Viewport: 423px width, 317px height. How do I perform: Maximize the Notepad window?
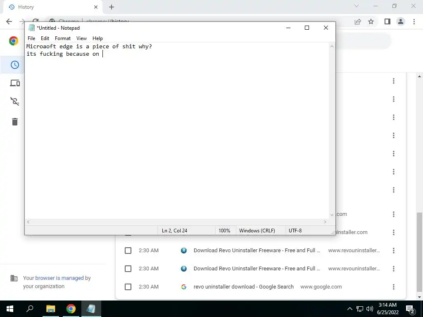pos(307,28)
